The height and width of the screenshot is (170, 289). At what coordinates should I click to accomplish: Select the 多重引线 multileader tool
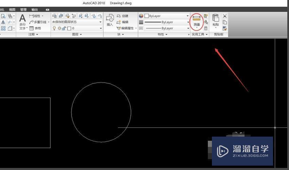[x=38, y=22]
